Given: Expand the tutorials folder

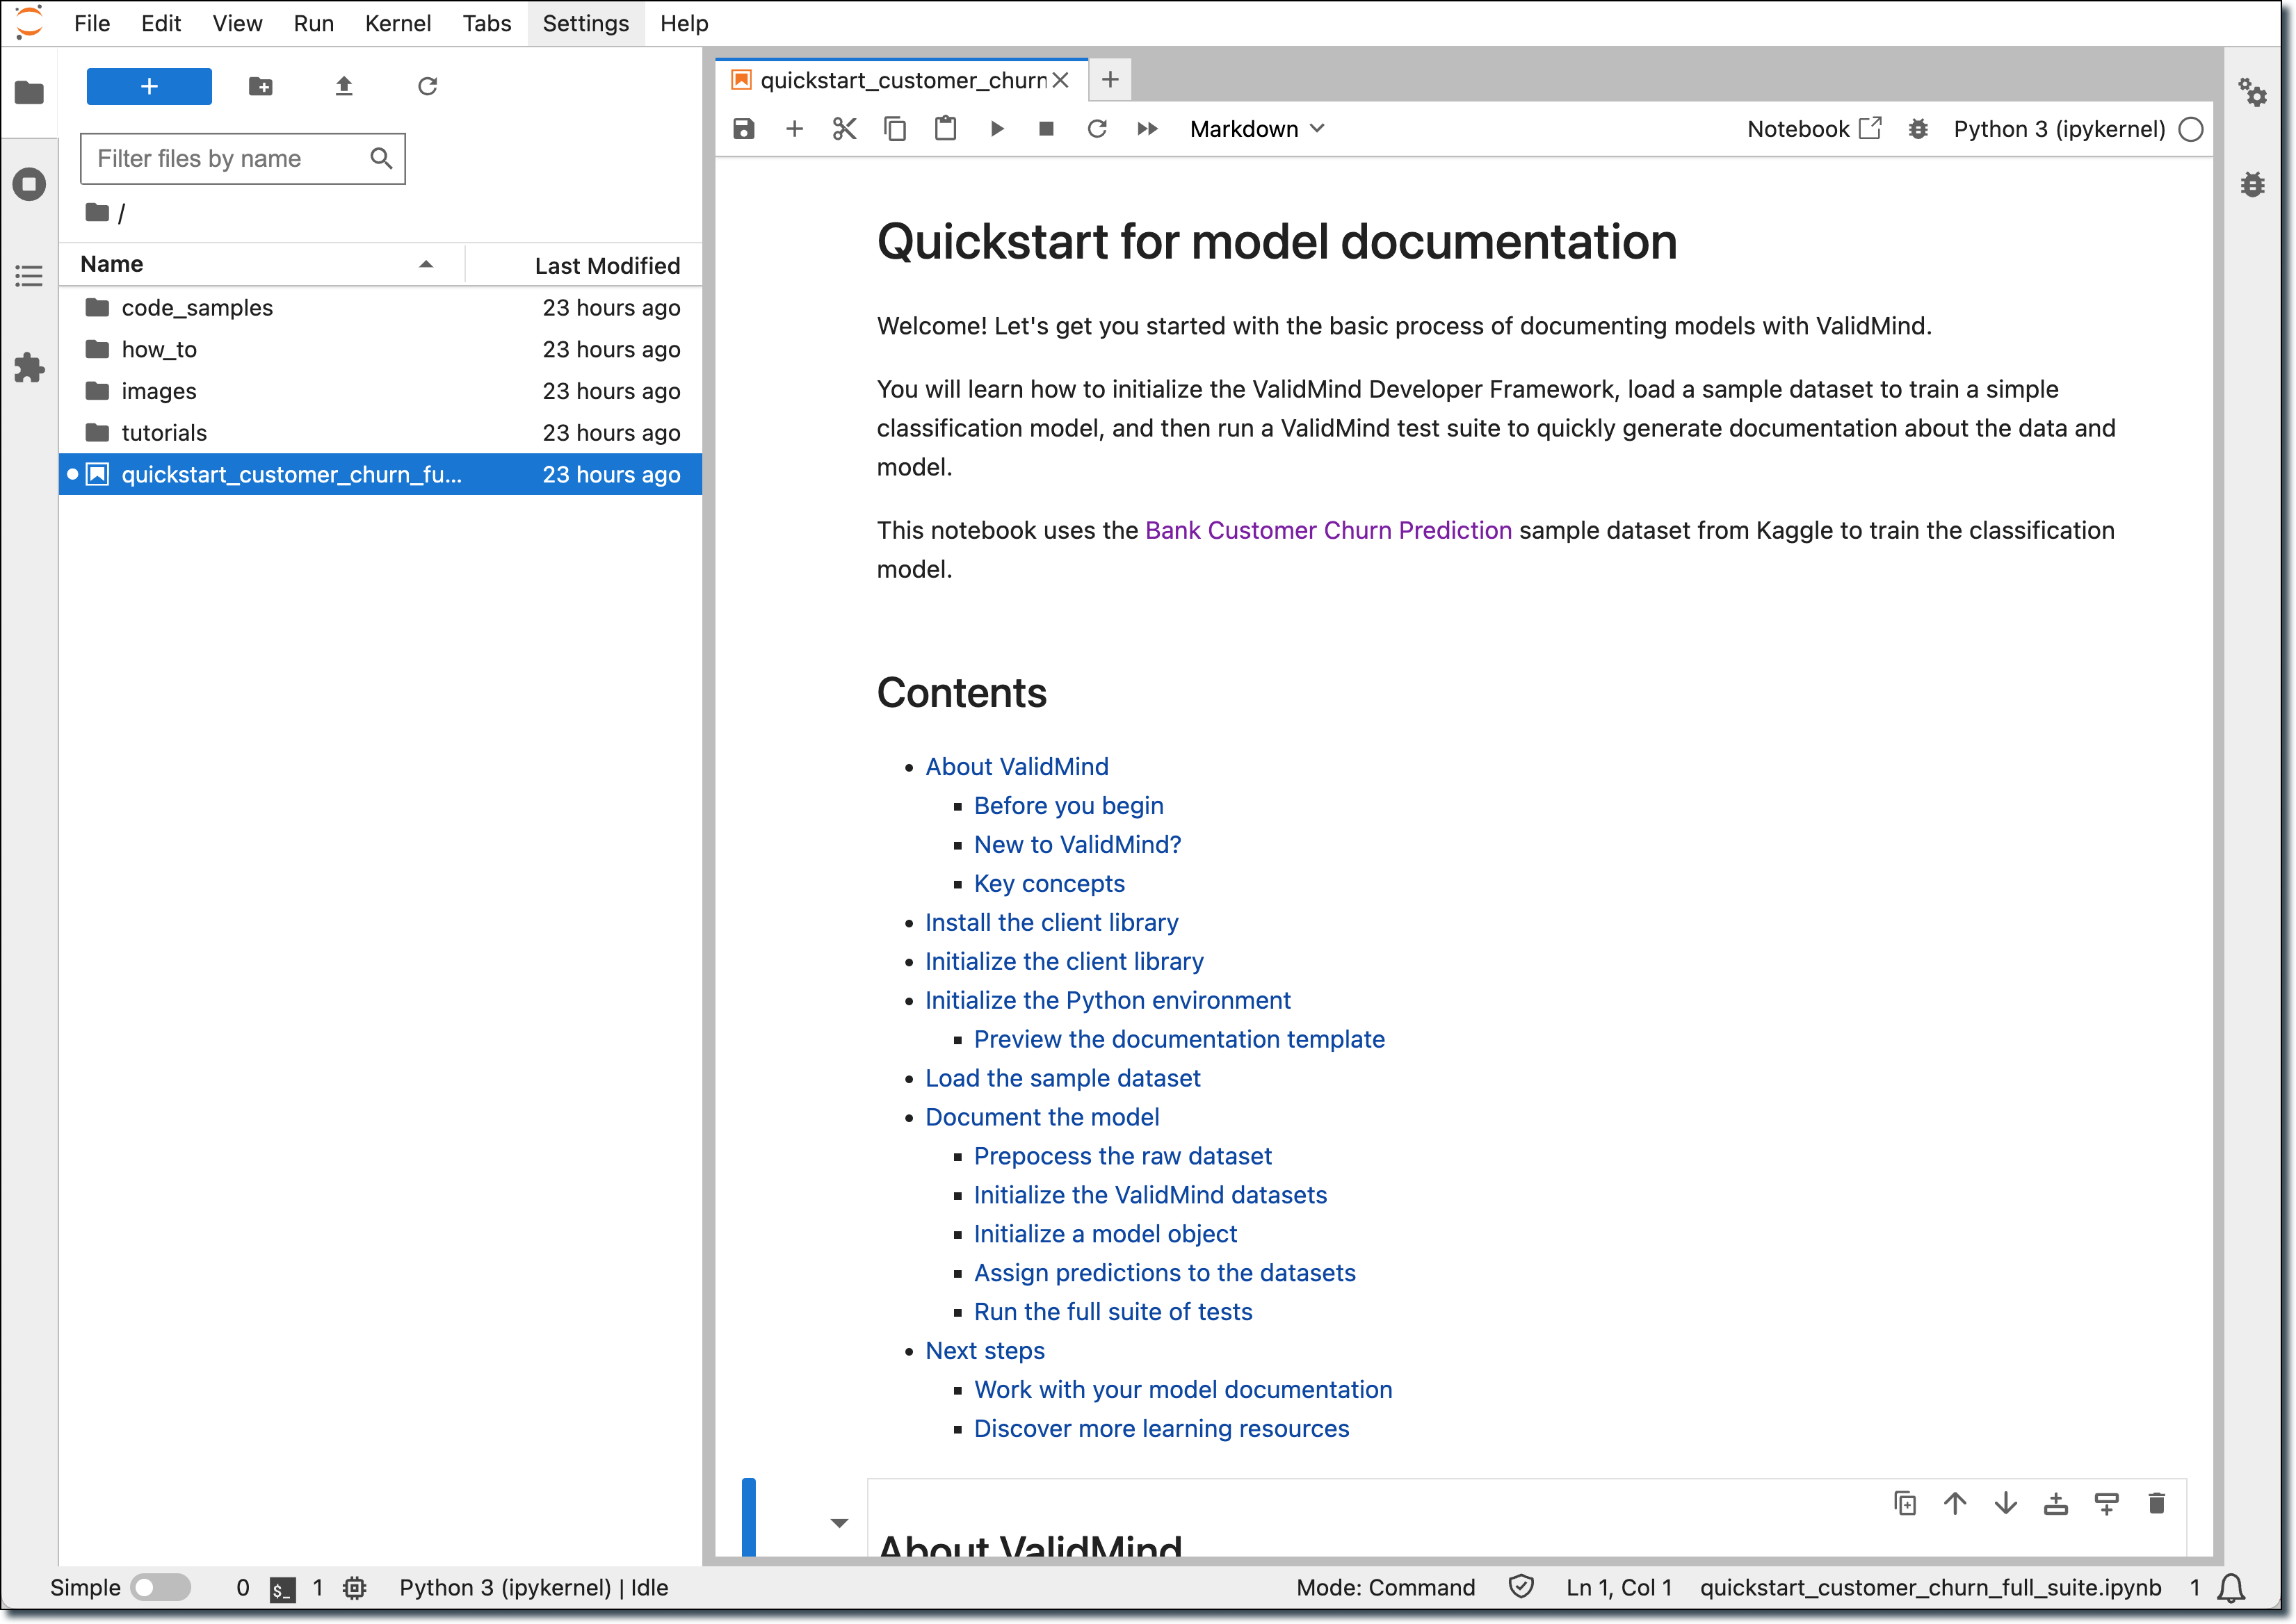Looking at the screenshot, I should coord(162,430).
